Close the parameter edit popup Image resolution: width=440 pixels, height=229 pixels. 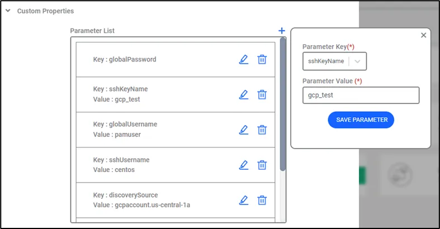pos(423,35)
